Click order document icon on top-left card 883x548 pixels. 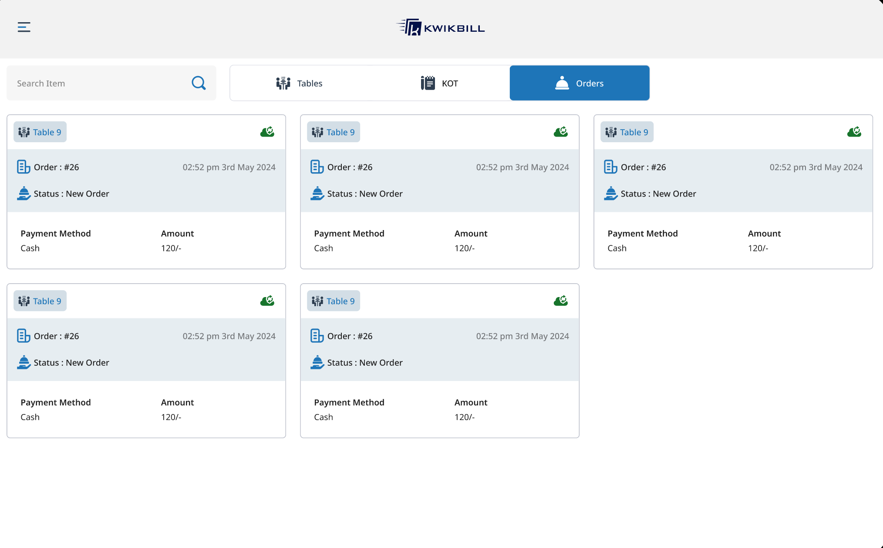(x=24, y=167)
